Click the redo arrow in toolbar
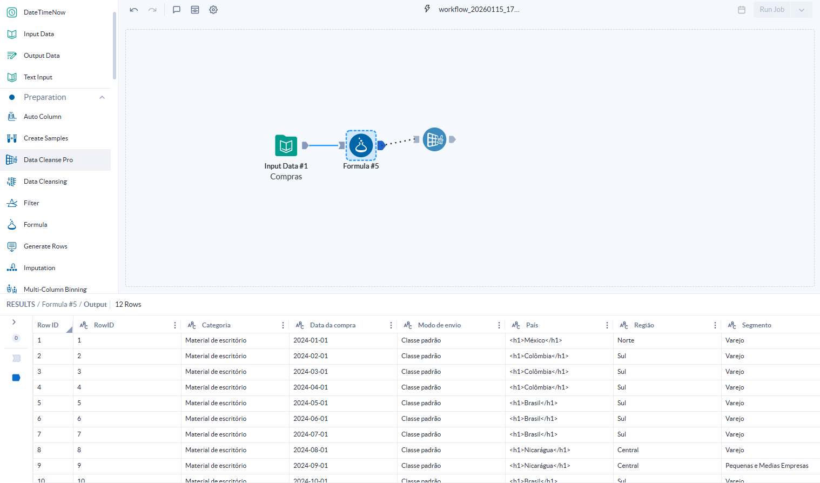The image size is (820, 483). tap(152, 10)
